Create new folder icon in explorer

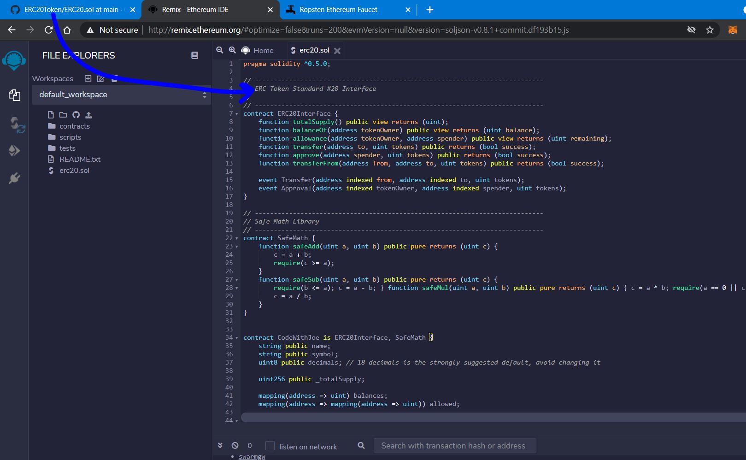point(63,115)
